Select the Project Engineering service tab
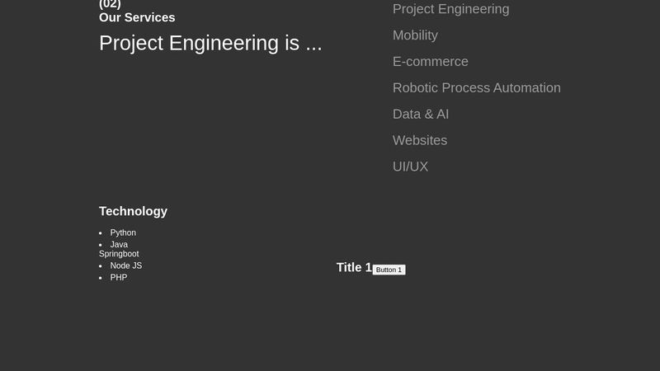660x371 pixels. (450, 9)
